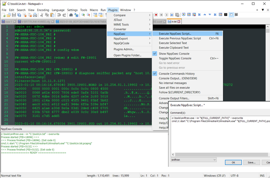The image size is (270, 178).
Task: Click the Save toolbar icon
Action: (x=14, y=15)
